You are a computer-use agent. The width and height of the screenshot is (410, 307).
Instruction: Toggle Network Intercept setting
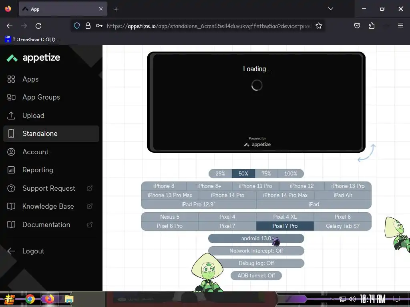[x=256, y=251]
